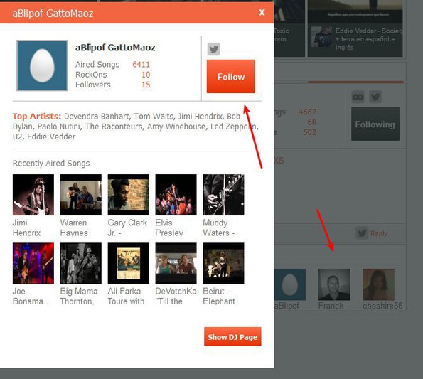Open Franck's avatar in the background page
This screenshot has width=423, height=379.
click(x=334, y=284)
